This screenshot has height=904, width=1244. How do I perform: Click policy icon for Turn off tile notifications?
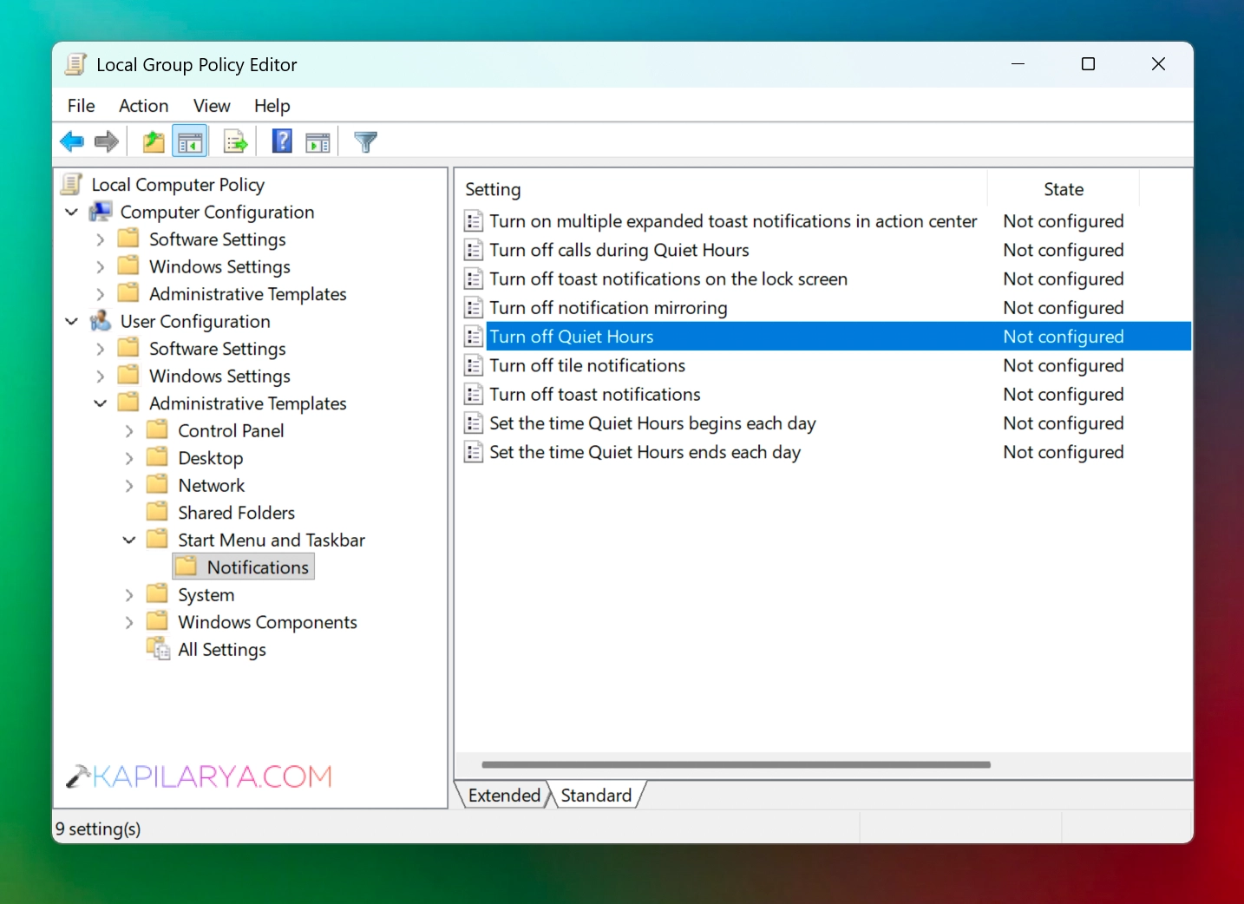[474, 365]
